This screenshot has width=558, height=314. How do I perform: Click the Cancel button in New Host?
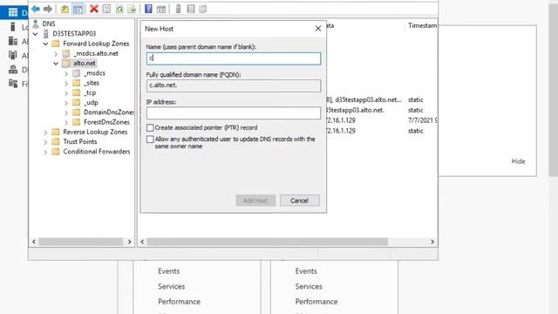300,201
